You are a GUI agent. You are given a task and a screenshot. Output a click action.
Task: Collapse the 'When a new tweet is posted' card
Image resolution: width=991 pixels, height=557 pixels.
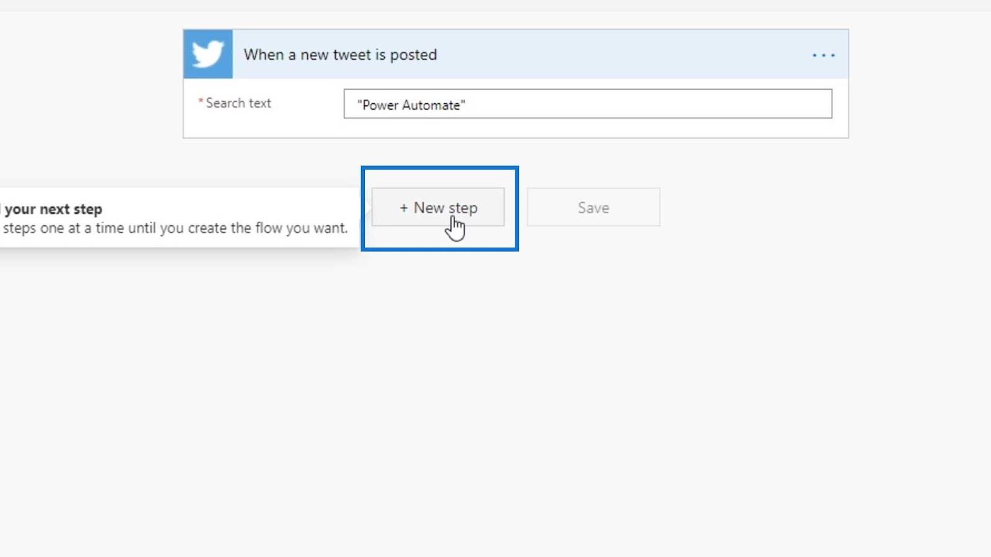(x=340, y=54)
